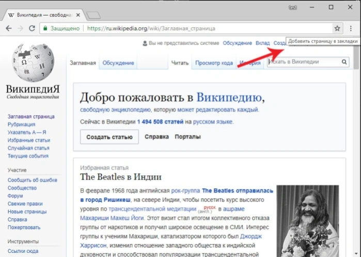The height and width of the screenshot is (257, 361).
Task: Open the Справка link in welcome box
Action: click(x=156, y=137)
